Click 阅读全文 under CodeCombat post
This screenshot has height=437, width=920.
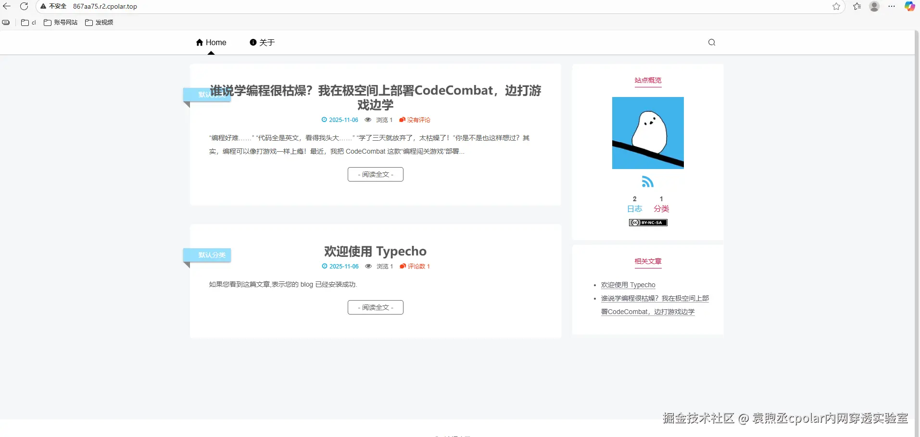376,174
